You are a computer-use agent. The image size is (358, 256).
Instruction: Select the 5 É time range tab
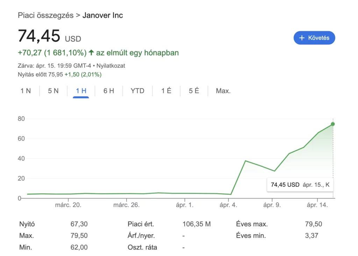[x=194, y=91]
